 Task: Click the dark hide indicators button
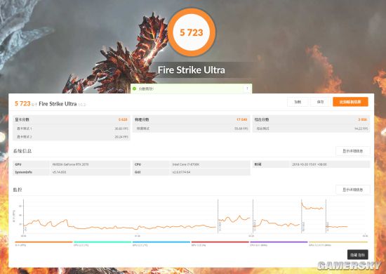(x=358, y=255)
